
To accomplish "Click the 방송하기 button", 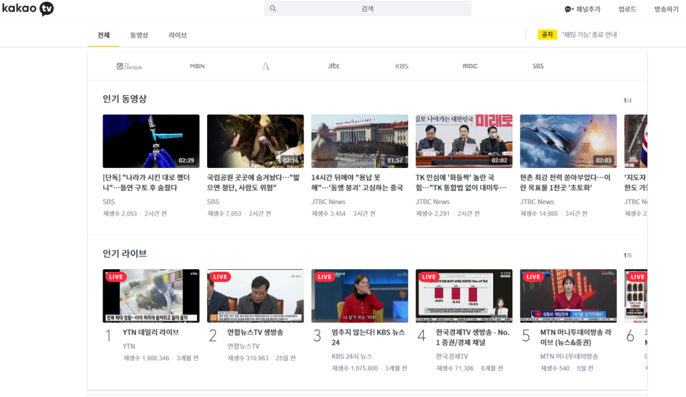I will [x=666, y=9].
